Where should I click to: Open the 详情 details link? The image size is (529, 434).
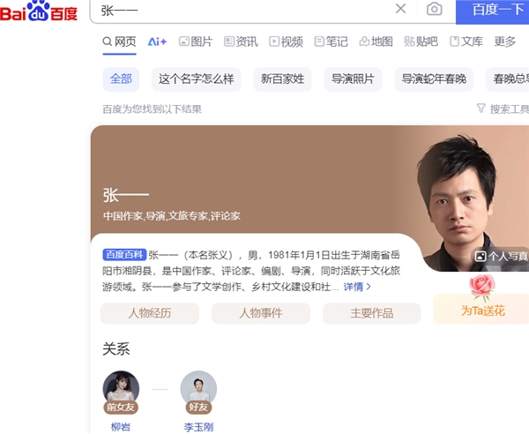pyautogui.click(x=354, y=287)
